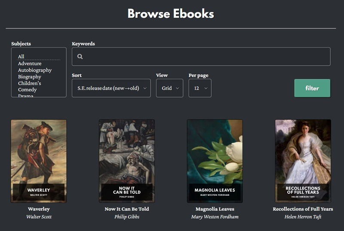Viewport: 344px width, 231px height.
Task: Go to author Helen Herron Taft
Action: pos(303,217)
